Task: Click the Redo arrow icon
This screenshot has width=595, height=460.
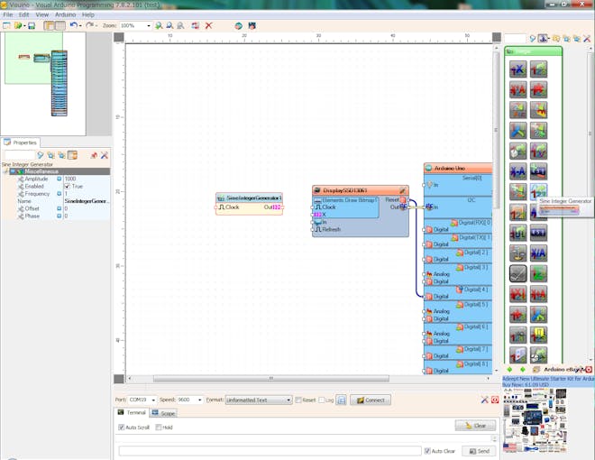Action: coord(89,25)
